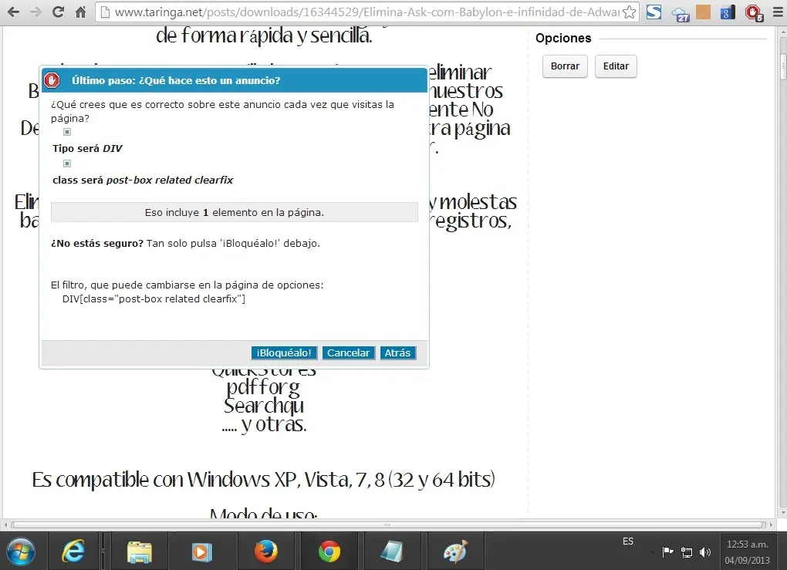The image size is (787, 570).
Task: Click the network tray icon
Action: pos(686,552)
